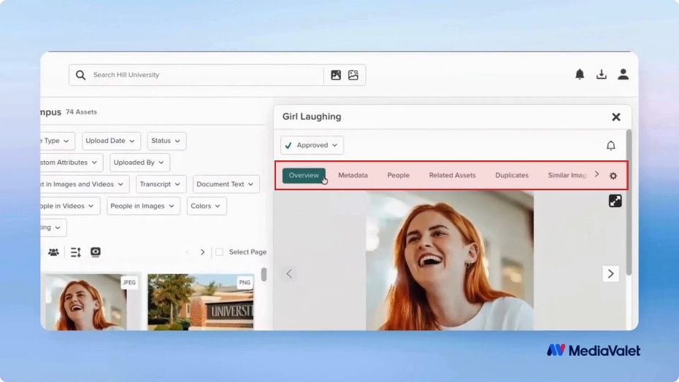
Task: Click the asset notification bell outline
Action: 610,145
